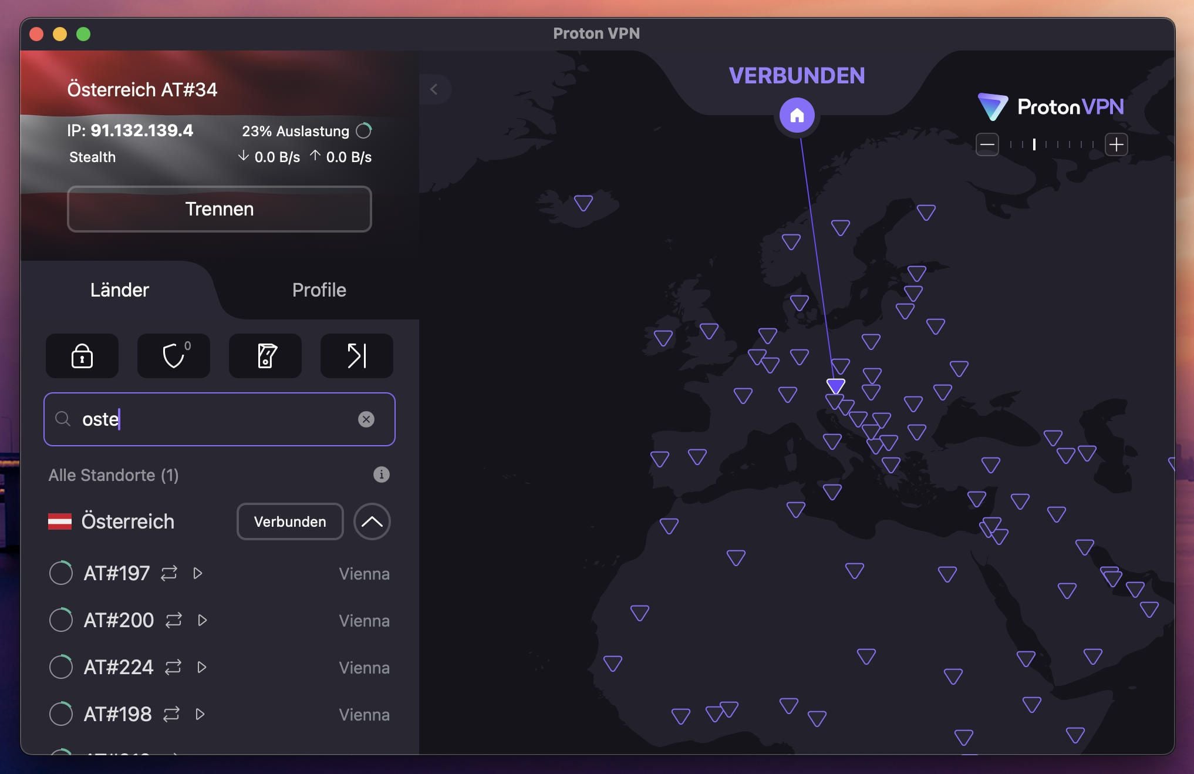Zoom in the map with plus button
The height and width of the screenshot is (774, 1194).
pos(1117,144)
